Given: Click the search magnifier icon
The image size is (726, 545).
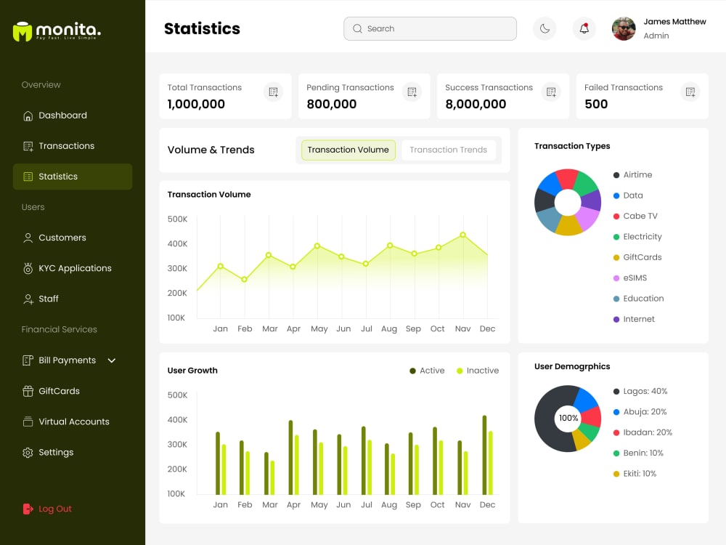Looking at the screenshot, I should click(x=357, y=29).
